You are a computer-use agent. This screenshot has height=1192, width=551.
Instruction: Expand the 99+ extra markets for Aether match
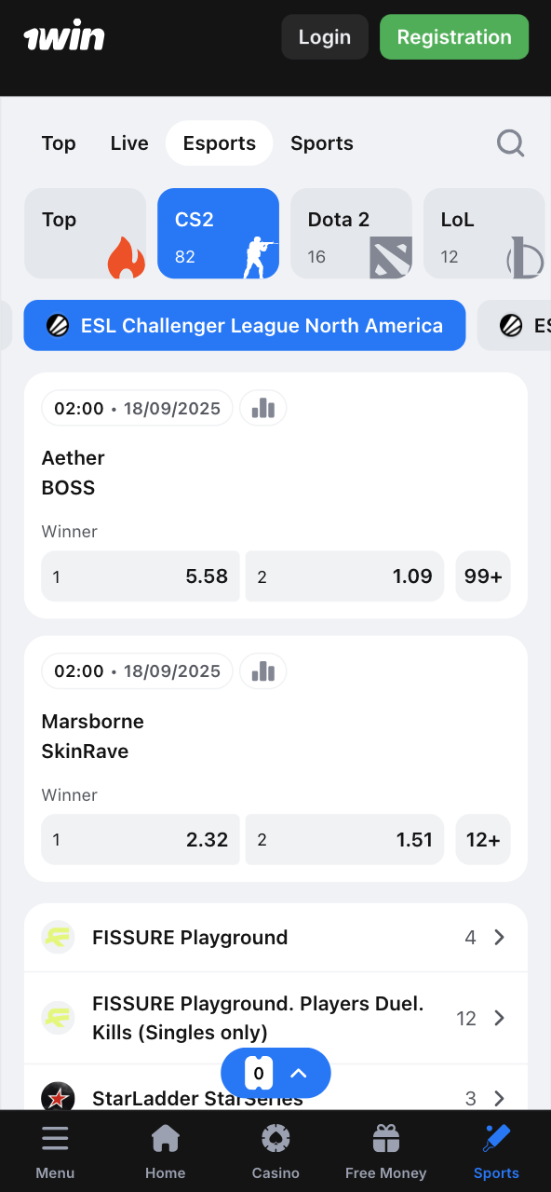[x=483, y=576]
